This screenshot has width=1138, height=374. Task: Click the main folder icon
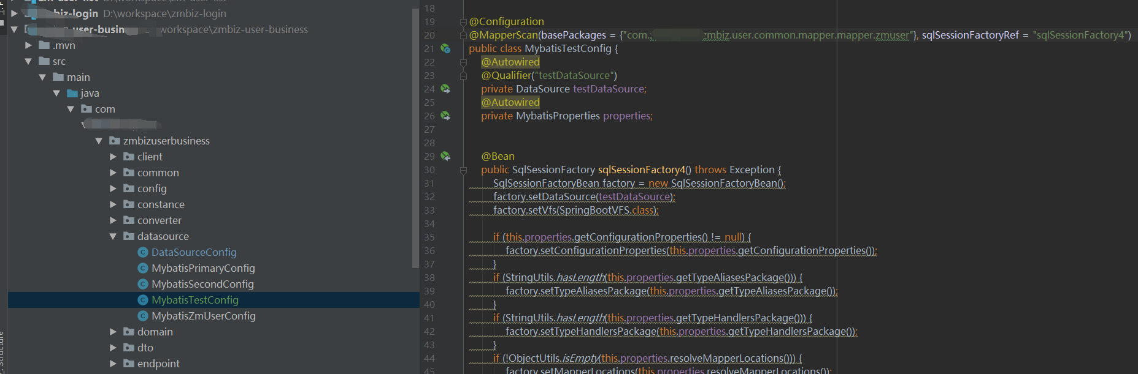coord(58,77)
